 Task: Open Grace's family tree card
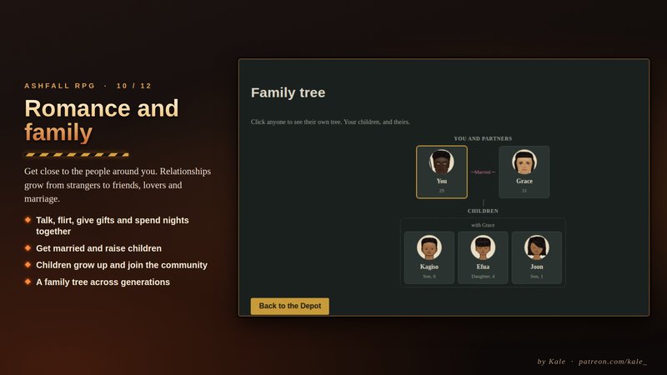(524, 172)
